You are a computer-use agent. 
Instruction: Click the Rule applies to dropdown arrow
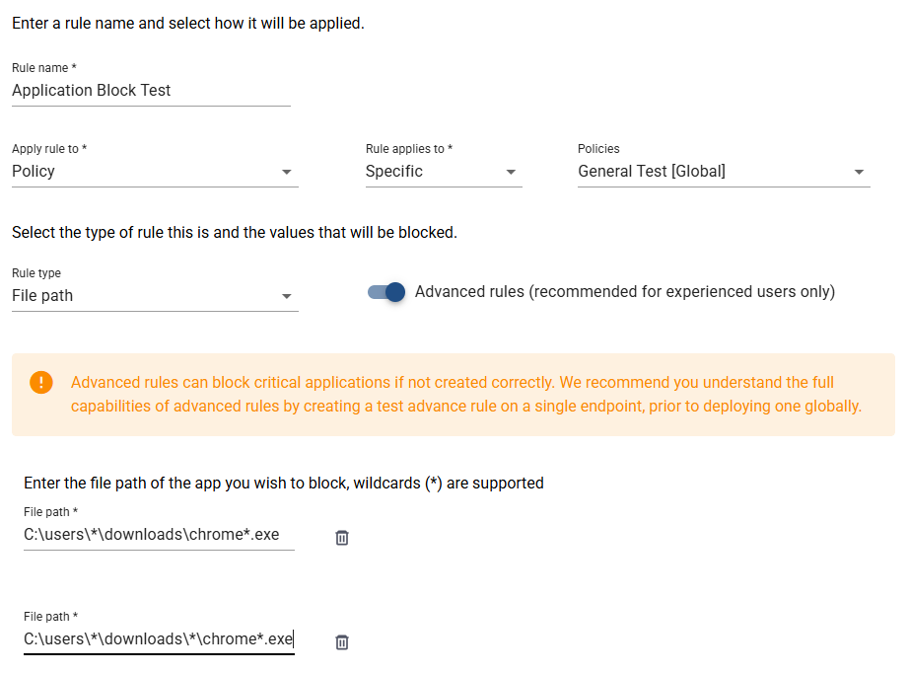(512, 172)
